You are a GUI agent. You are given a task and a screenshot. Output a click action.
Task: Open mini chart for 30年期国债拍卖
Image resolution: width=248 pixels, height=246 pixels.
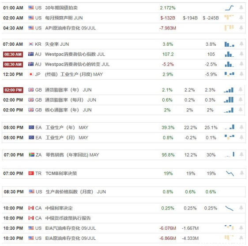[x=229, y=8]
